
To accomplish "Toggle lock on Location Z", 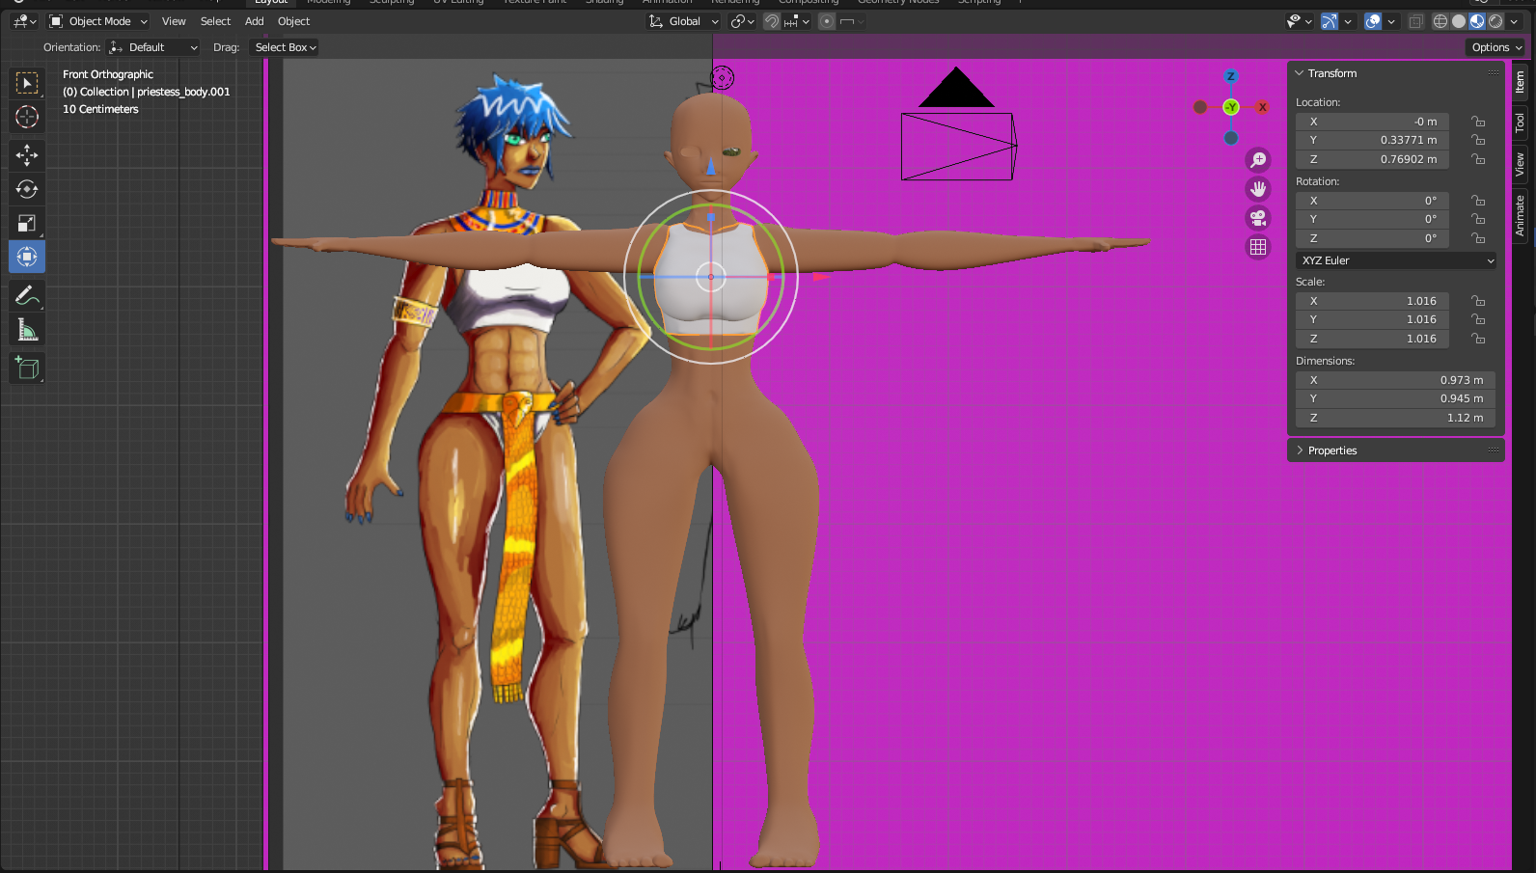I will click(1477, 159).
